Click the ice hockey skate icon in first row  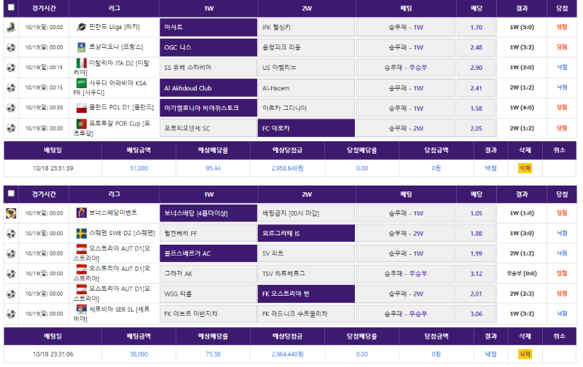coord(11,28)
